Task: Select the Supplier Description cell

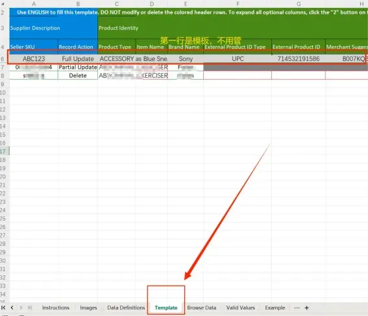Action: coord(53,28)
